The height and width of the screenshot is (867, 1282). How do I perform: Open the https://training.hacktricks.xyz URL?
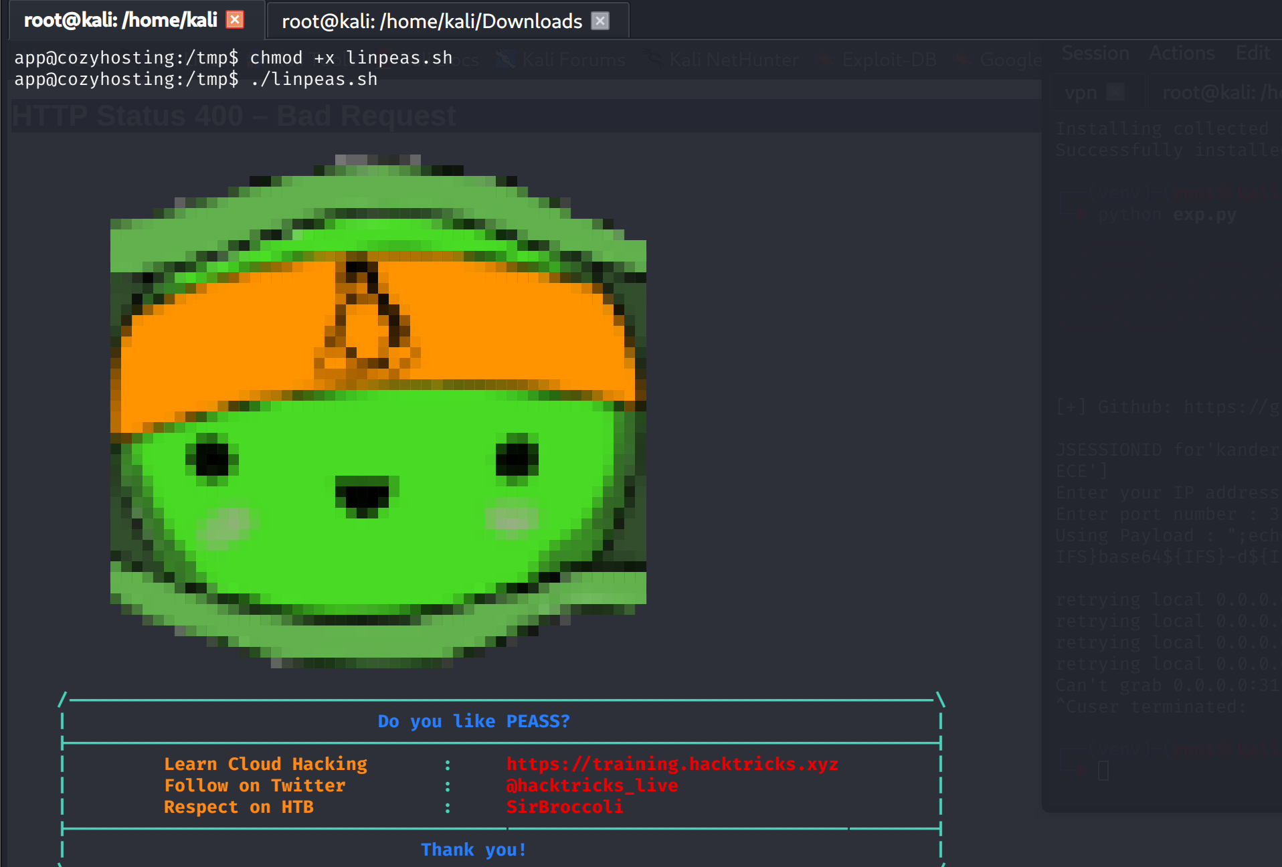672,764
